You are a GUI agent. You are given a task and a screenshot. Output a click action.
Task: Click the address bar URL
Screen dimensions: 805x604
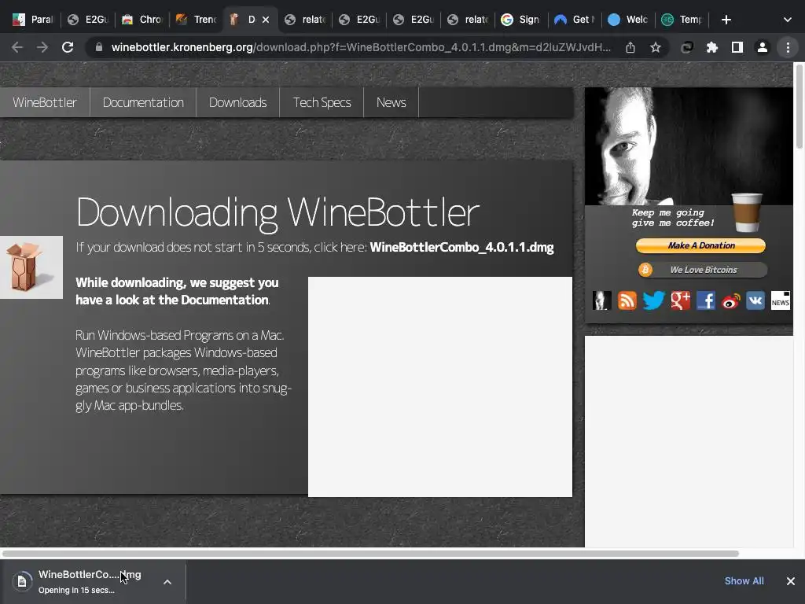tap(361, 48)
